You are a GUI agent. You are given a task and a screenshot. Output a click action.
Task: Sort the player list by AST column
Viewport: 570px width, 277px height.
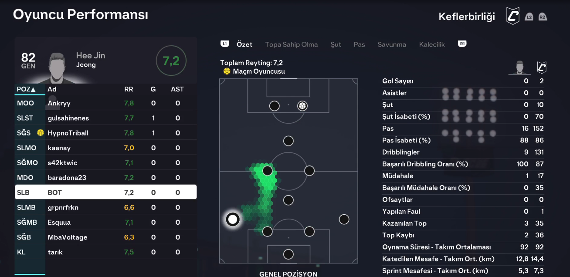point(177,89)
